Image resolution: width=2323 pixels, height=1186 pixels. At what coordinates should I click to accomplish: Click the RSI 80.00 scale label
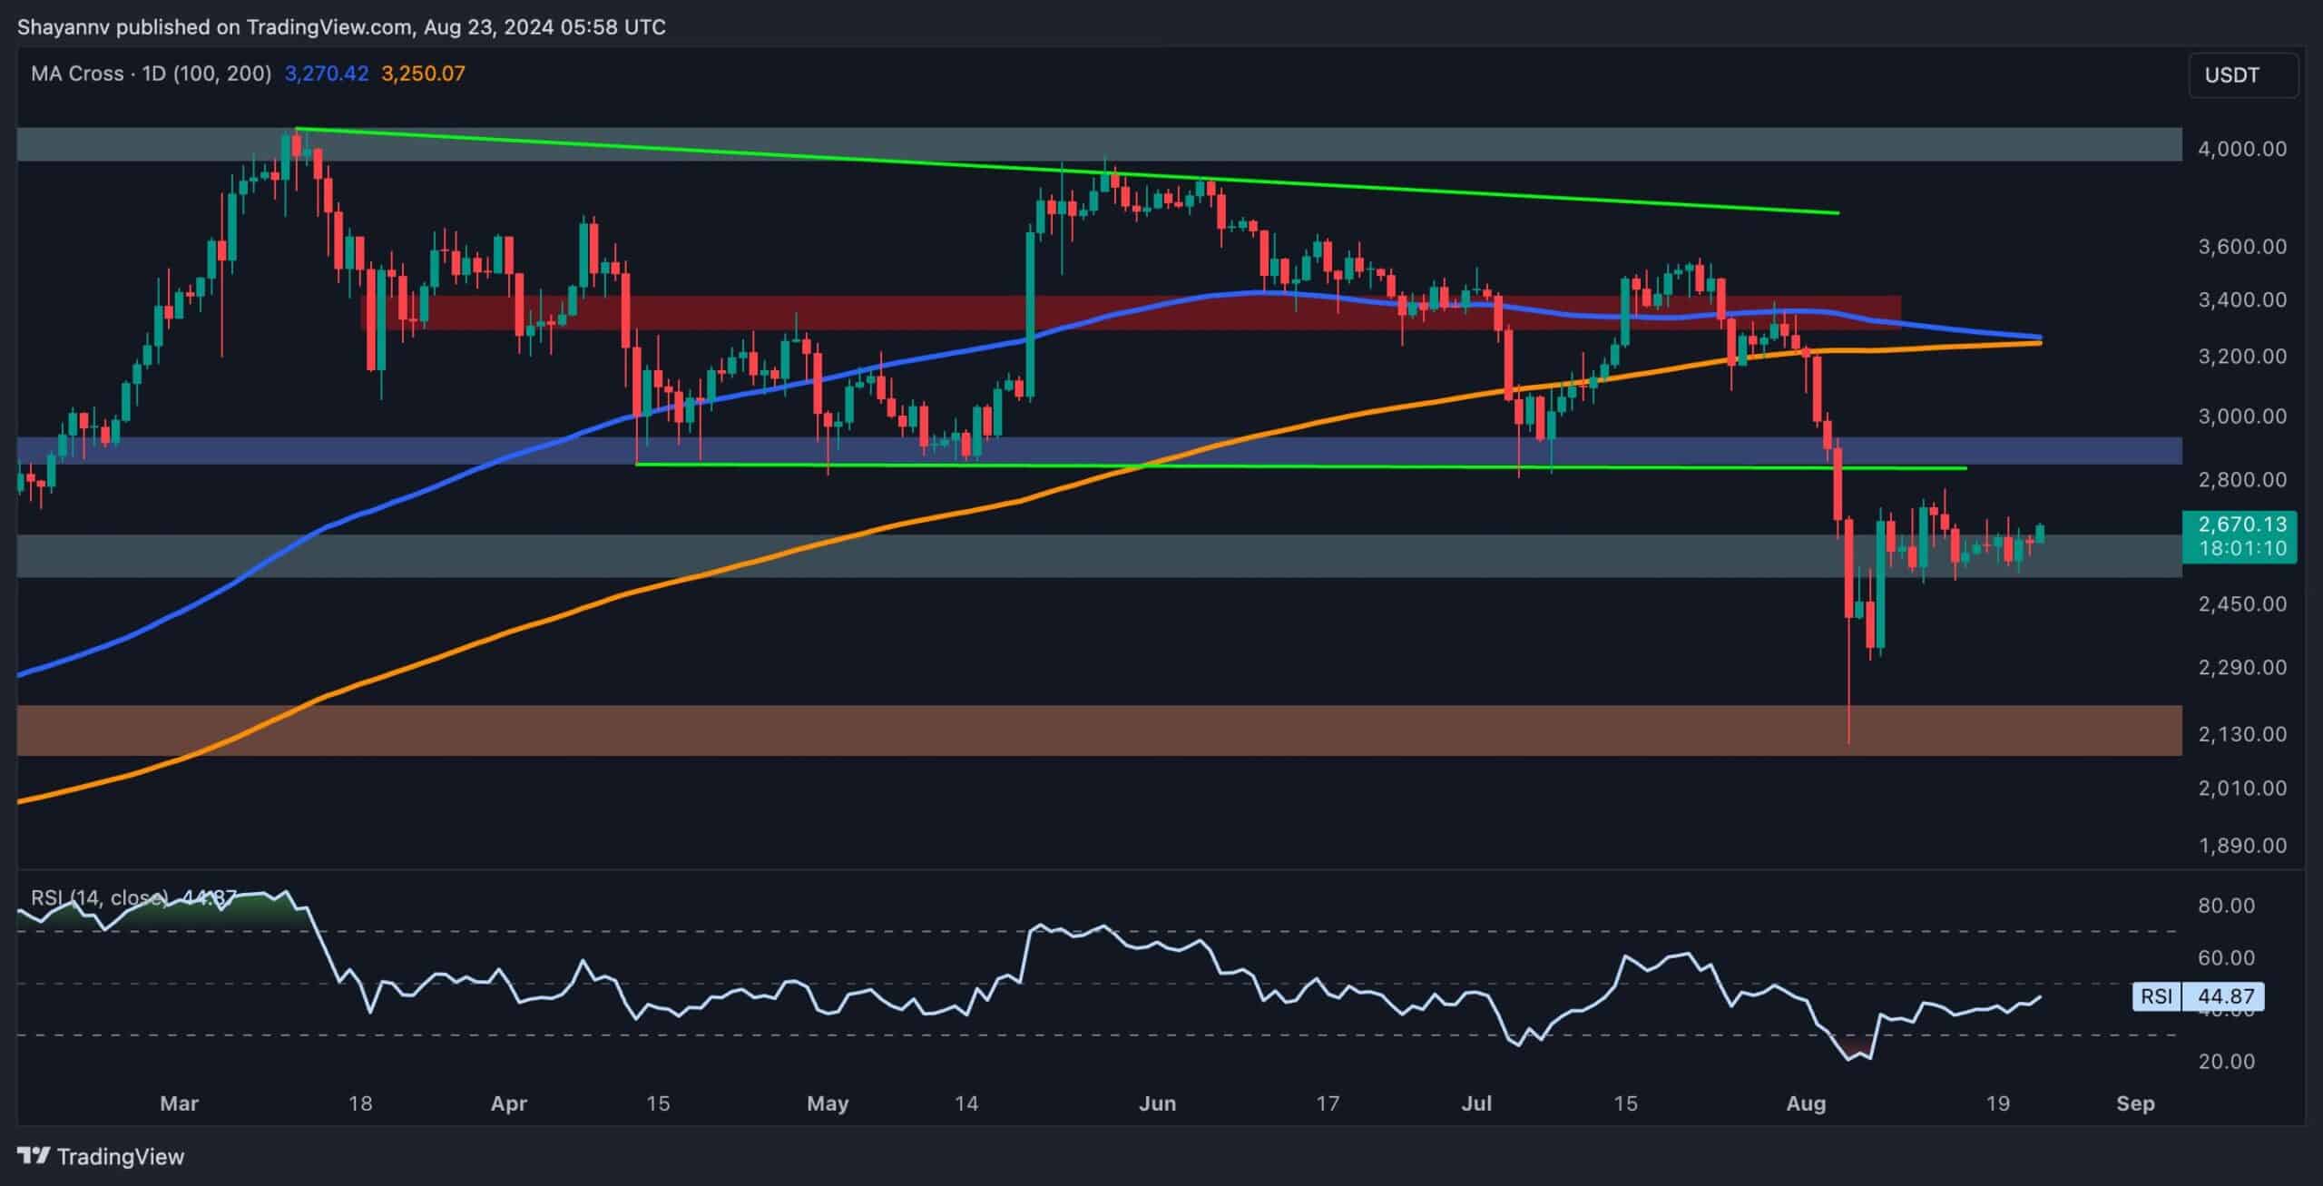point(2227,906)
